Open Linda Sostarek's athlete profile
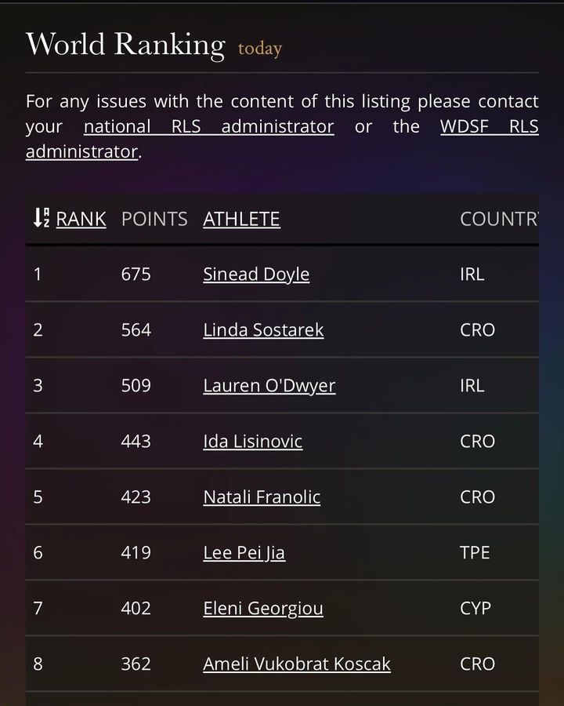 [x=263, y=330]
